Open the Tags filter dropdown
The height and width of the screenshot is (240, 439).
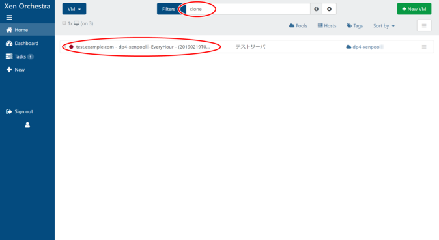click(355, 26)
